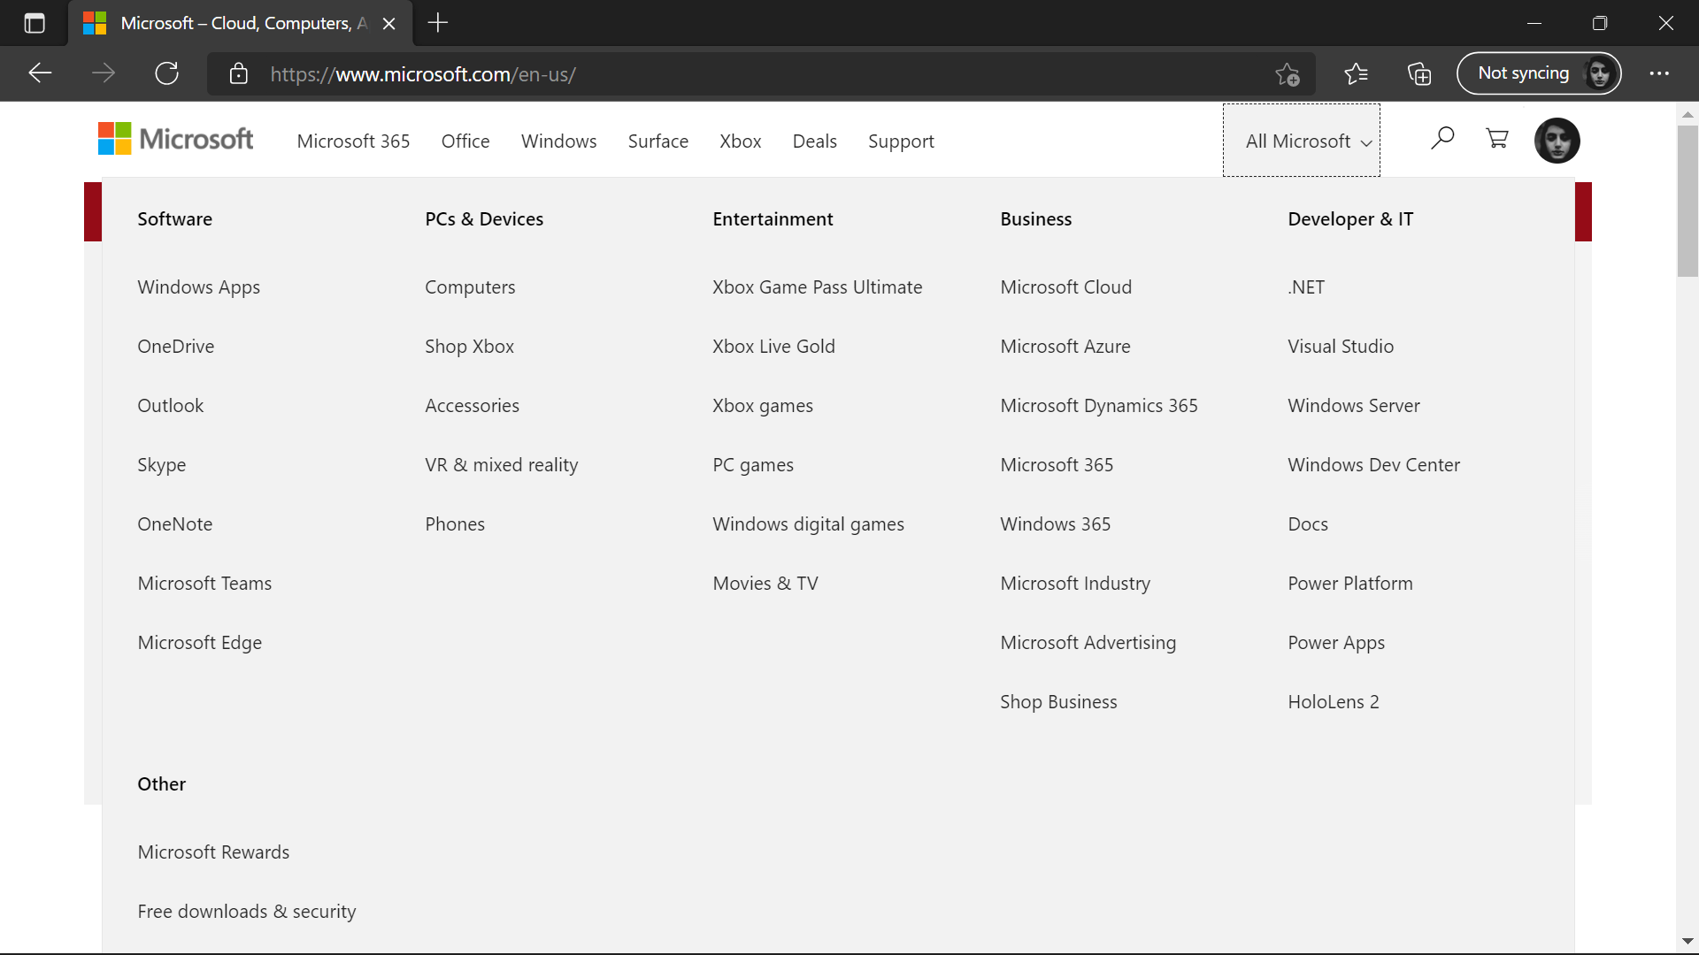
Task: Go to Xbox Game Pass Ultimate link
Action: click(817, 287)
